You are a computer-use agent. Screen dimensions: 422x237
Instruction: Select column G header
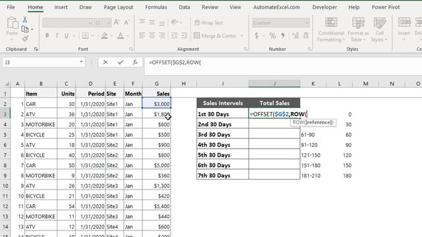click(156, 84)
